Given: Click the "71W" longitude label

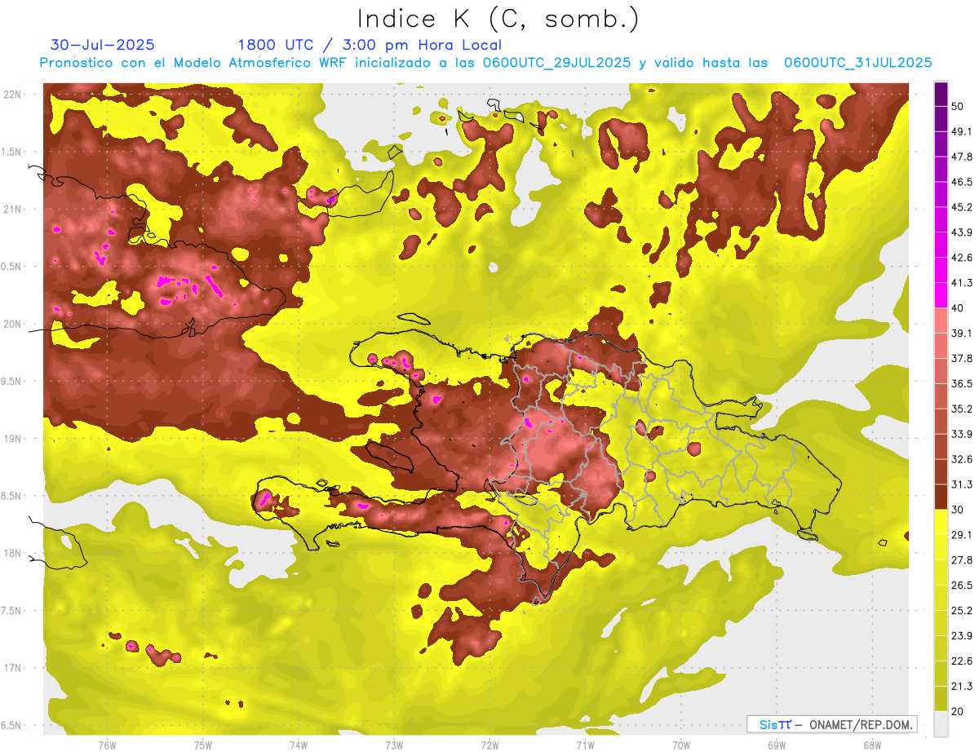Looking at the screenshot, I should click(585, 745).
